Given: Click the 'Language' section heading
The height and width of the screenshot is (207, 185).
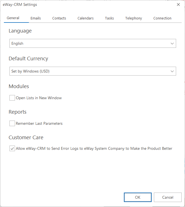Looking at the screenshot, I should click(x=20, y=31).
